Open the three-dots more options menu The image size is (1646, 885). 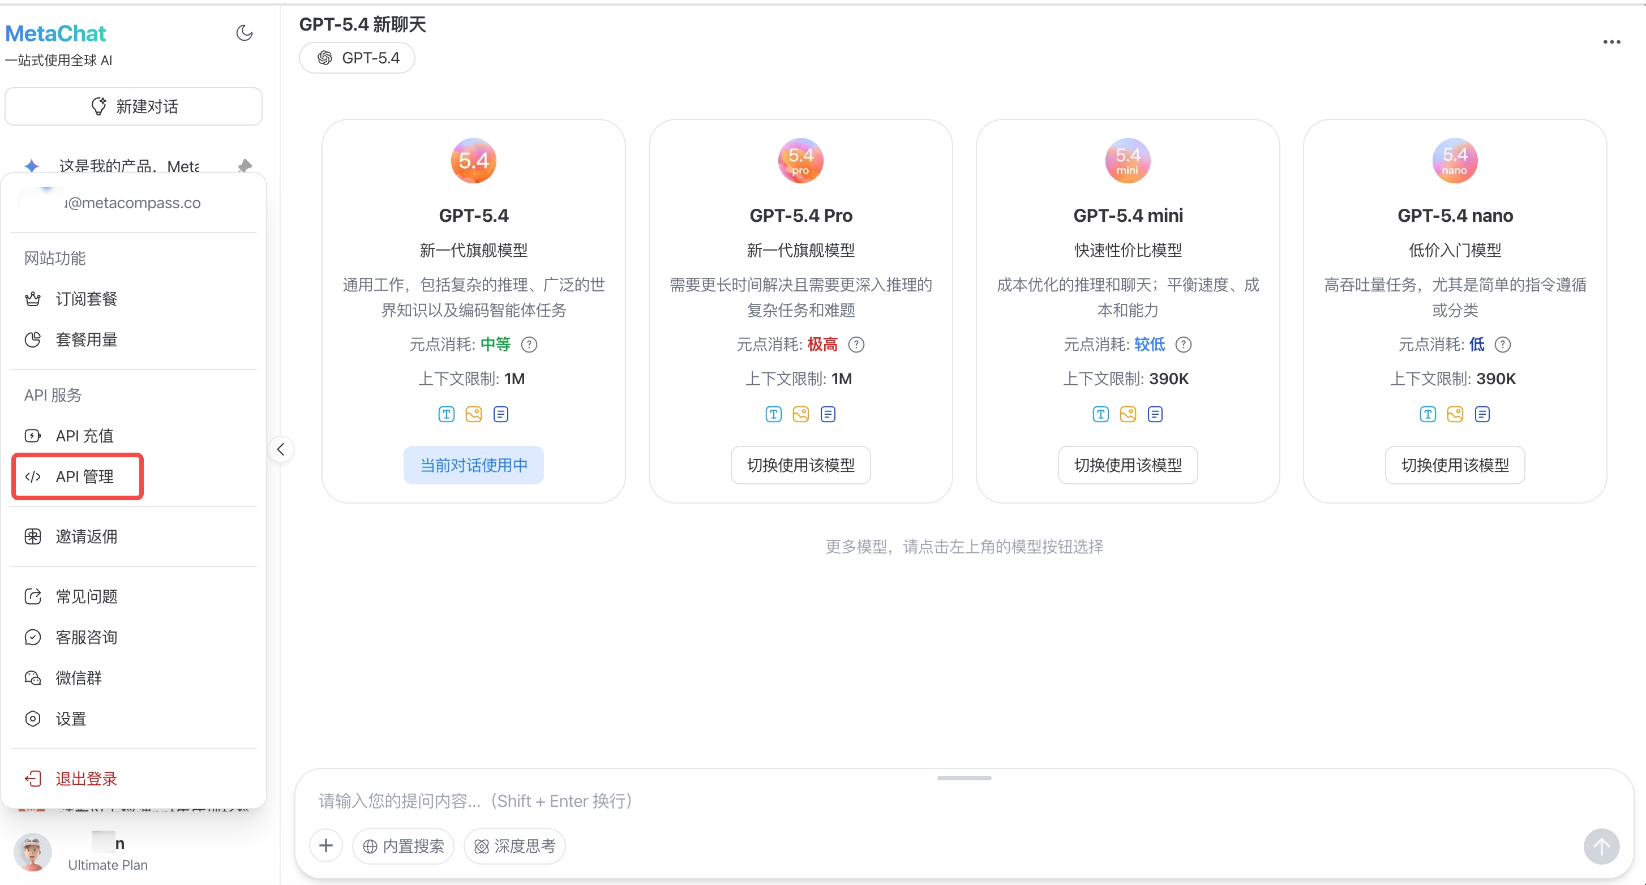(x=1611, y=42)
